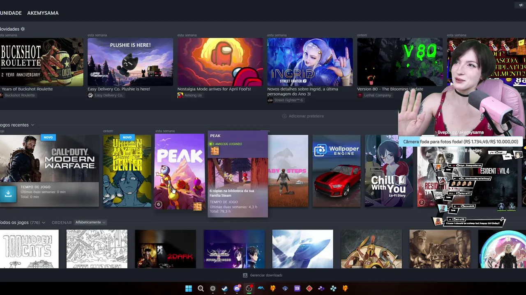Click the Lethal Company publisher label
This screenshot has width=526, height=295.
tap(377, 95)
